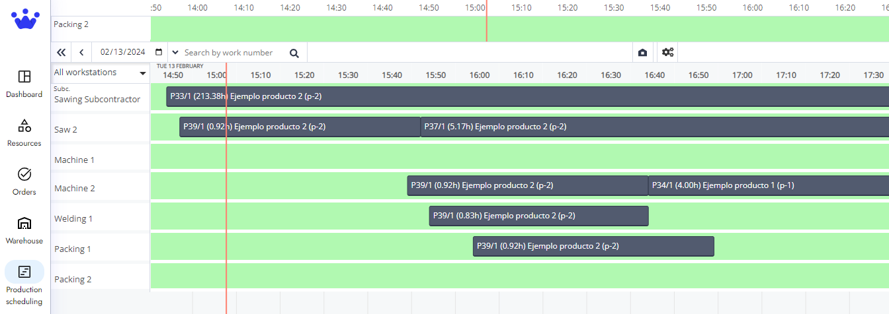Click the double-chevron jump back button
This screenshot has width=889, height=314.
click(62, 53)
